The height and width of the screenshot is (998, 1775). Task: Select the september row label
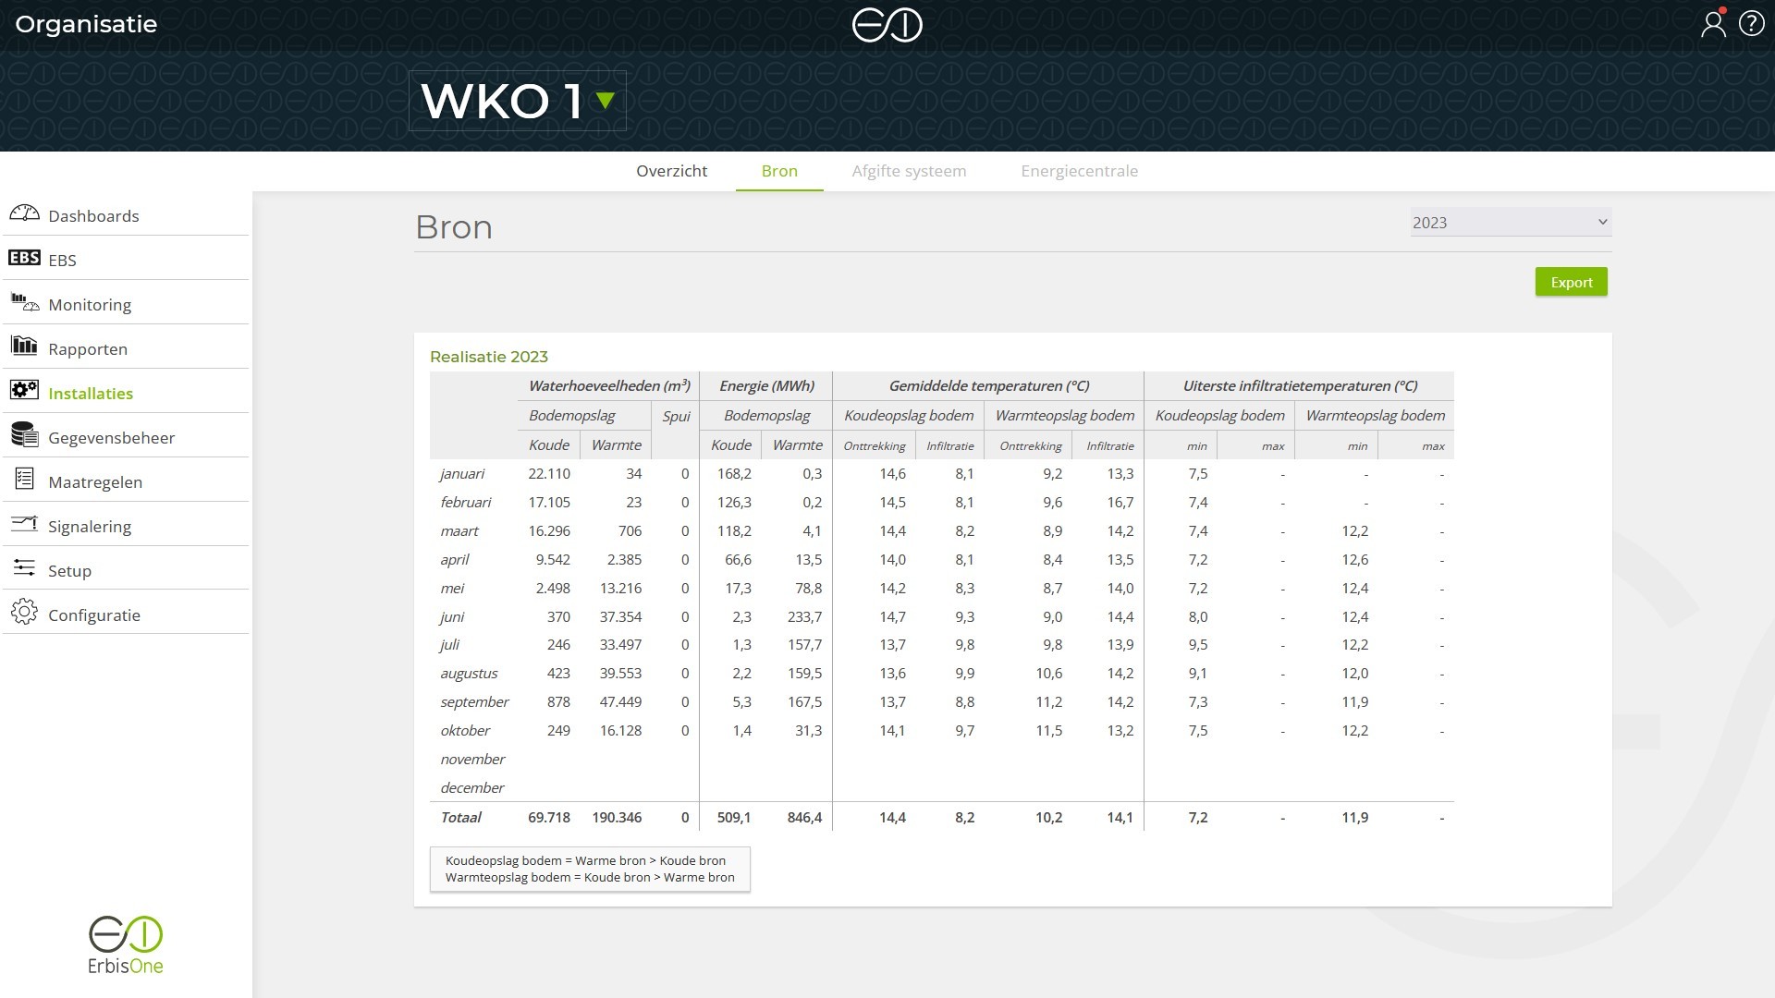coord(474,702)
